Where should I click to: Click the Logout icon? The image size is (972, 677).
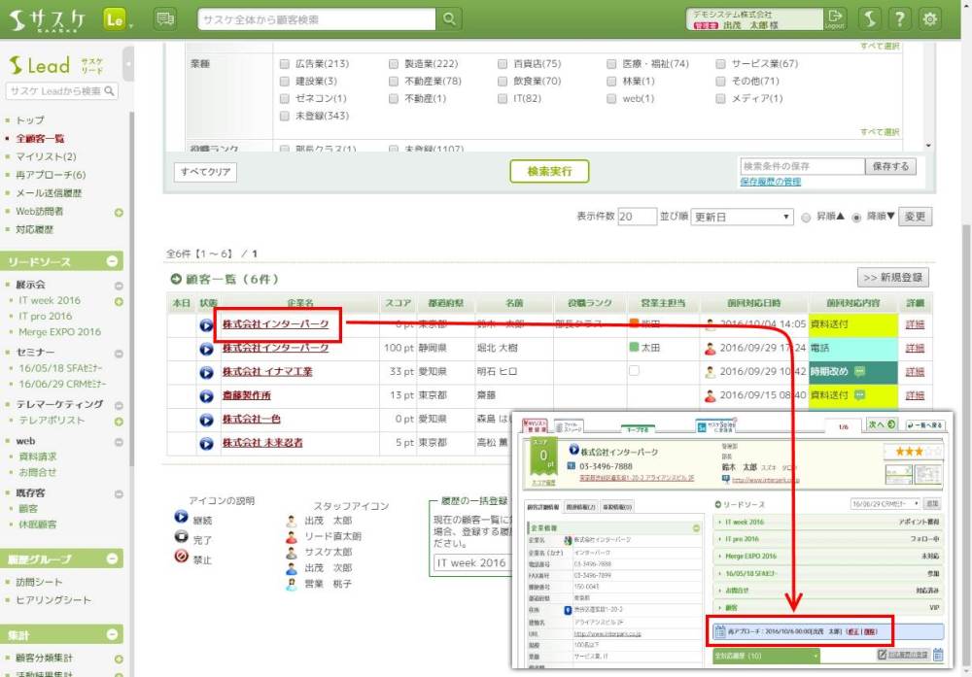835,19
